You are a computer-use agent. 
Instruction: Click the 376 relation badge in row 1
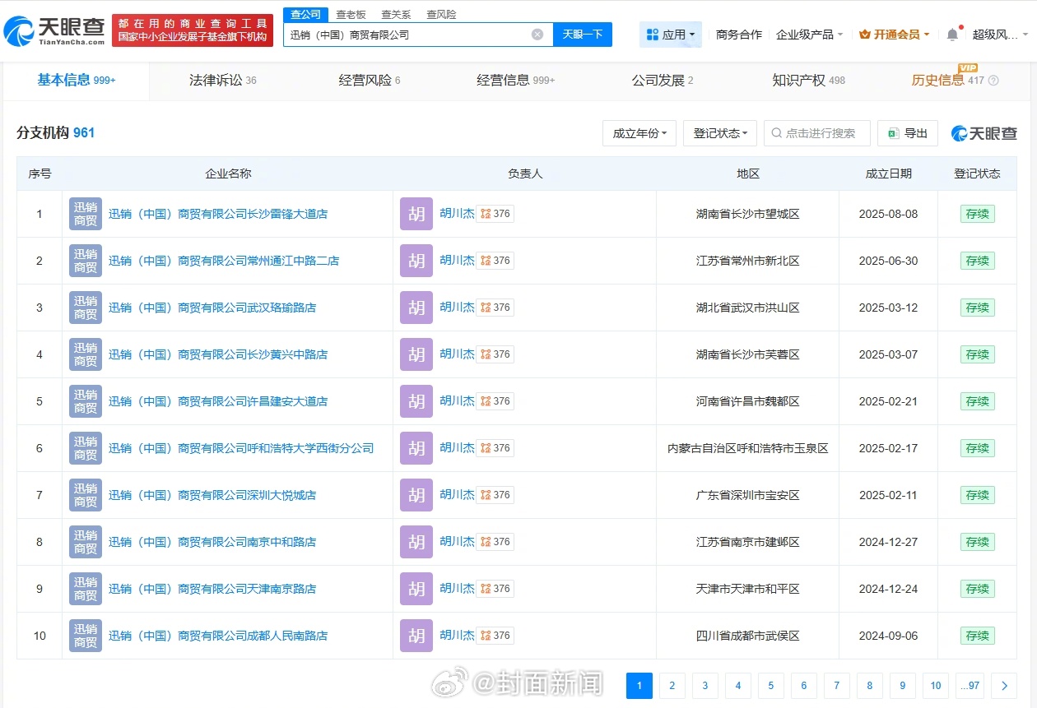pyautogui.click(x=495, y=214)
